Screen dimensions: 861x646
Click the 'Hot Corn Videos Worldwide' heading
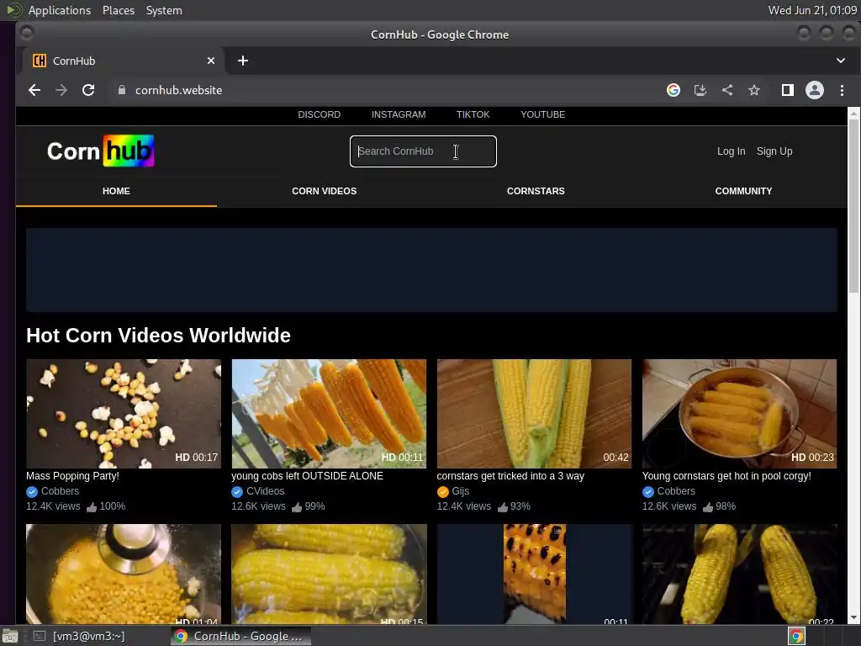158,335
